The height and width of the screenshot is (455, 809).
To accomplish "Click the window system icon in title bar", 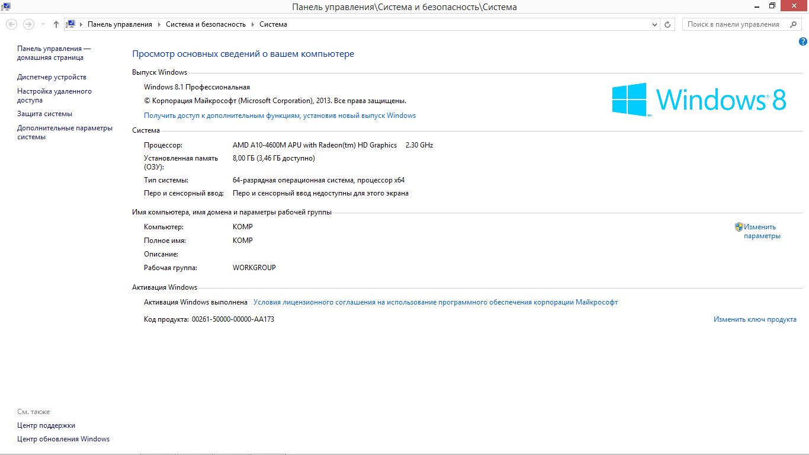I will [6, 7].
